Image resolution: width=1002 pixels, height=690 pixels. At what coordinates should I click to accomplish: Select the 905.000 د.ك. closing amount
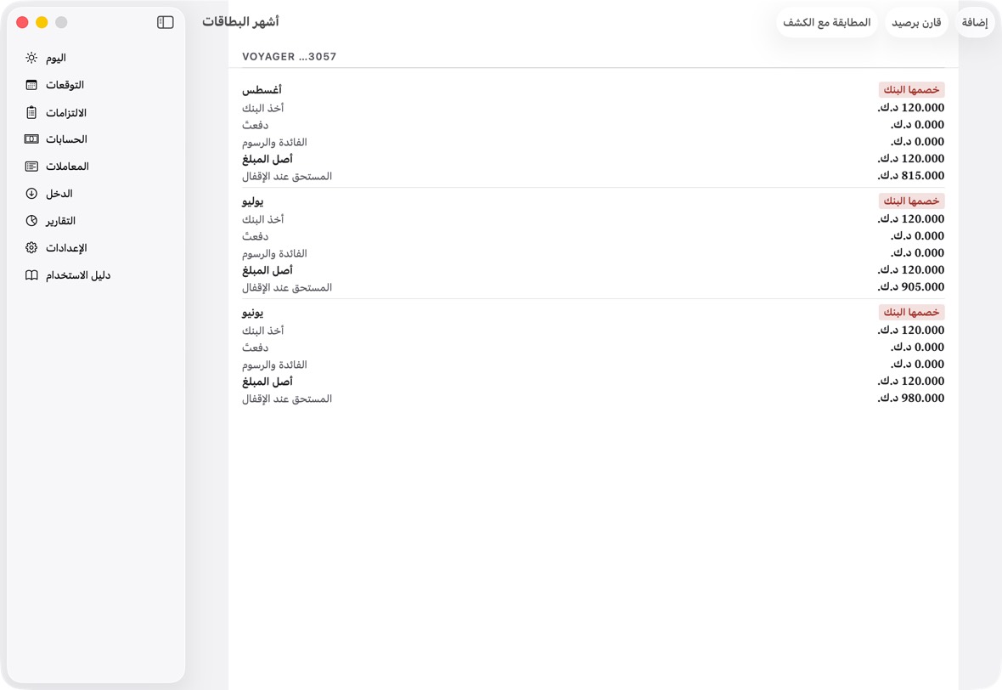pyautogui.click(x=910, y=286)
